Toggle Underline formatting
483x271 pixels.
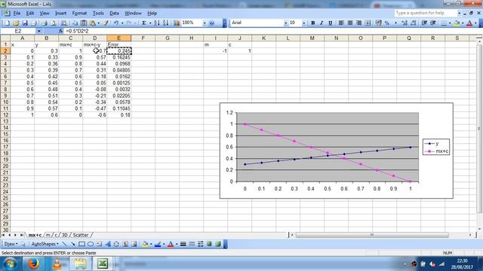(x=331, y=23)
